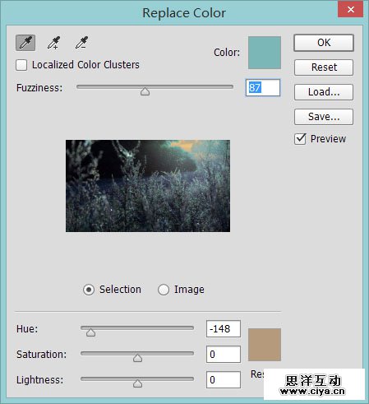The height and width of the screenshot is (404, 369).
Task: Select the Add to Sample eyedropper
Action: [53, 43]
